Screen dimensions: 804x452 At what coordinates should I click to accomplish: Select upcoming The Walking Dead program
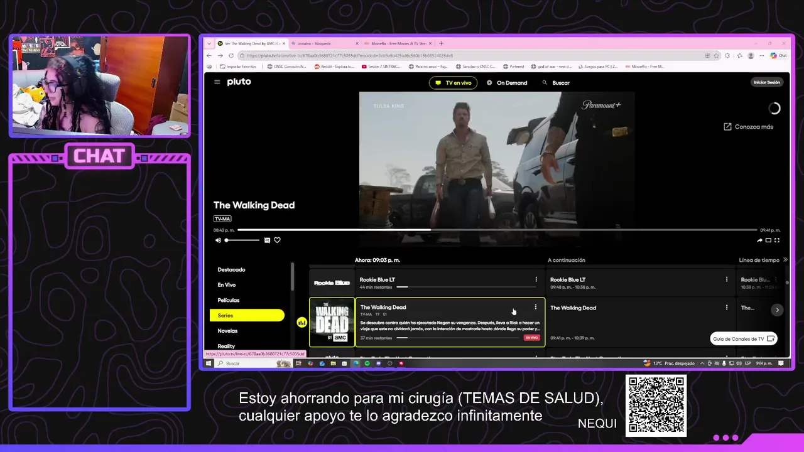(x=641, y=322)
